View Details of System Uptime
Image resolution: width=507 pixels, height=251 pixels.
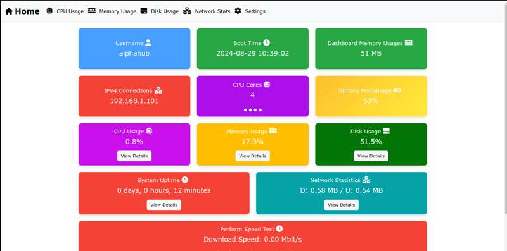pyautogui.click(x=164, y=205)
